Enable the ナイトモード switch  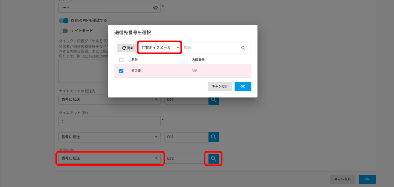click(x=63, y=31)
